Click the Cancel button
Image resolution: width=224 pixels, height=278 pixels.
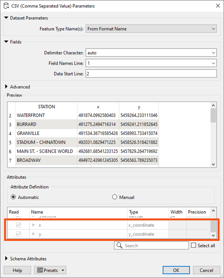206,270
